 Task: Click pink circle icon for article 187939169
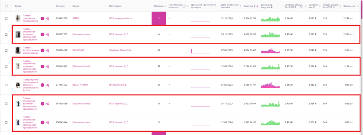(x=42, y=104)
